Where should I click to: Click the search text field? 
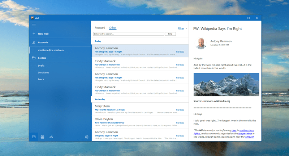(129, 34)
